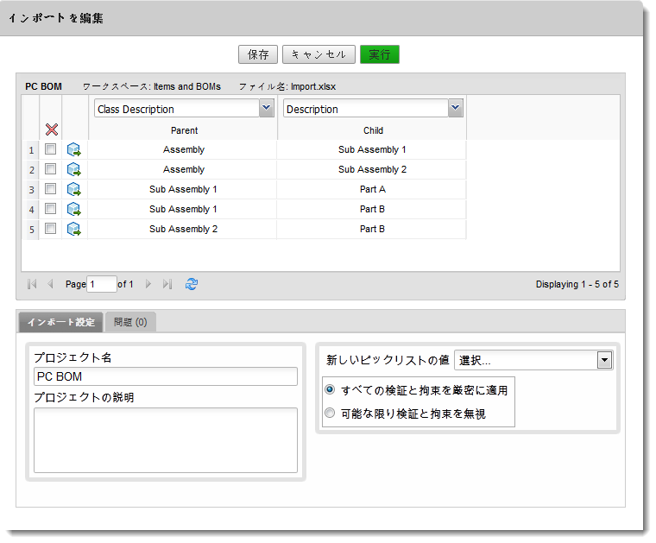Go to first page of grid

pos(32,284)
